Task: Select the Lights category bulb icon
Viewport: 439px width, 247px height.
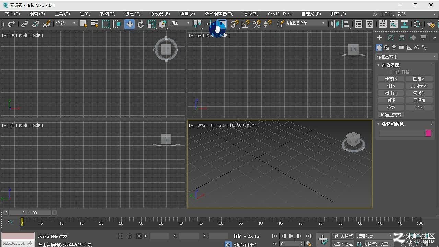Action: (x=394, y=47)
